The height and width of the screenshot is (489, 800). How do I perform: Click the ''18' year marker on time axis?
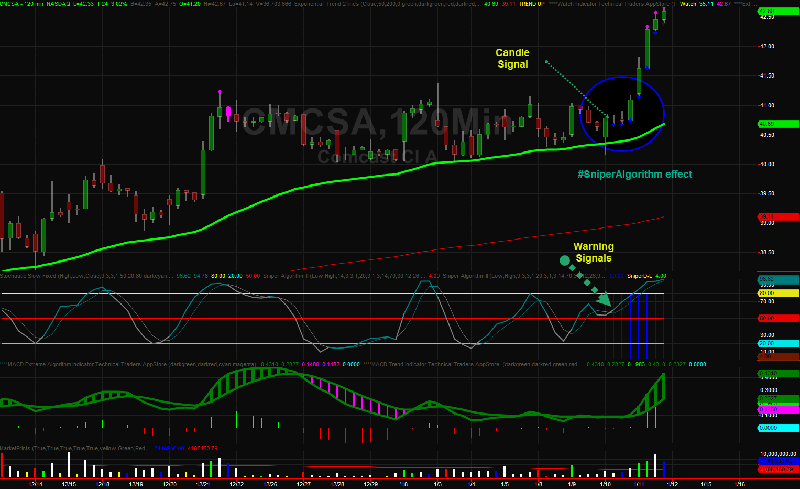(403, 484)
